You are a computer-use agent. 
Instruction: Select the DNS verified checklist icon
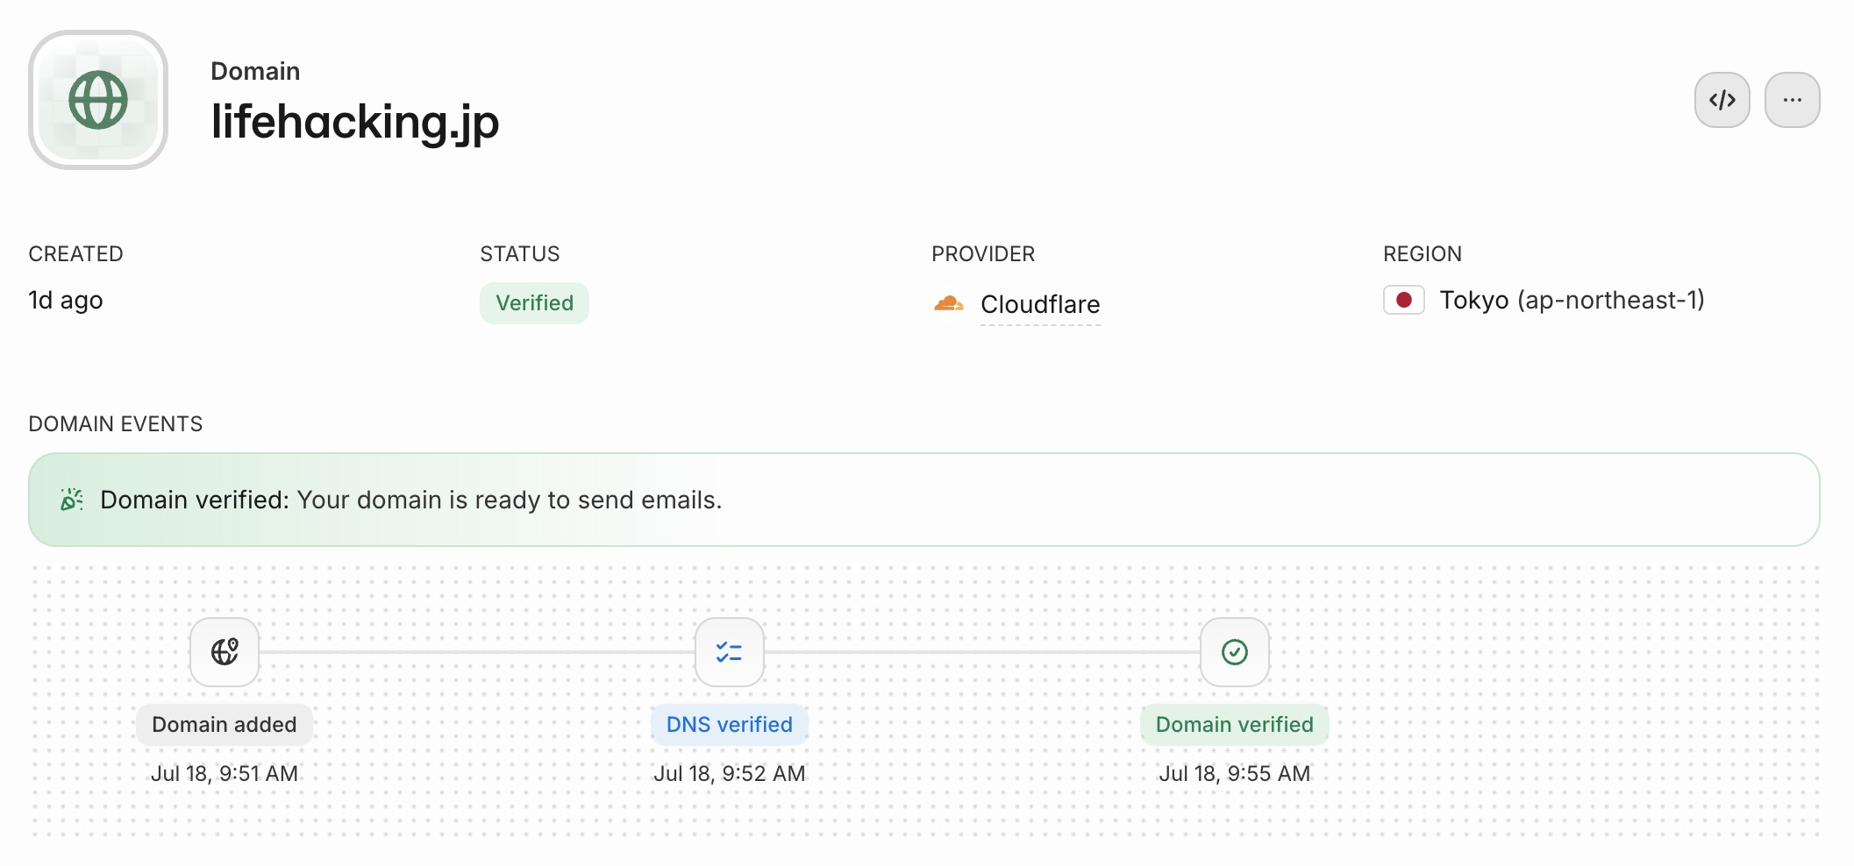[x=729, y=652]
